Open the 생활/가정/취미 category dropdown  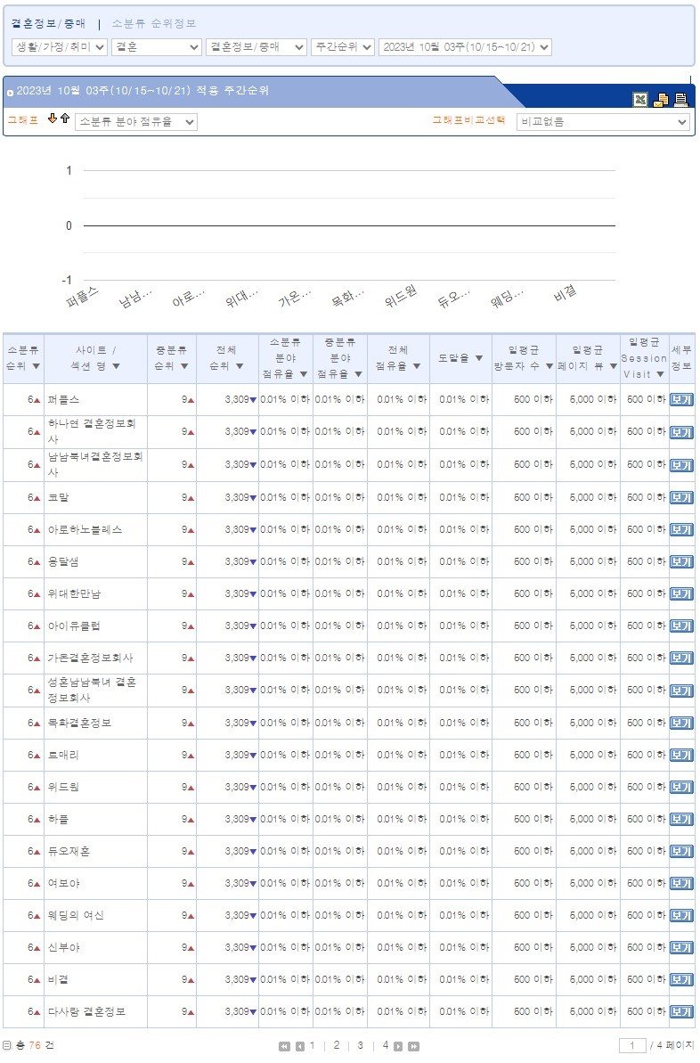click(59, 47)
